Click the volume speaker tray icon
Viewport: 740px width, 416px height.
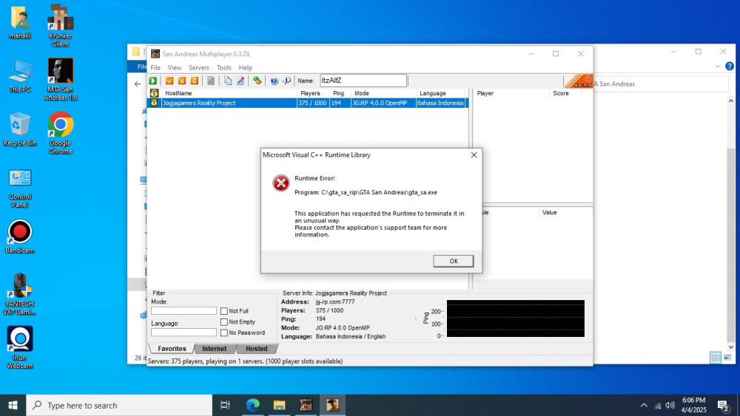click(670, 405)
